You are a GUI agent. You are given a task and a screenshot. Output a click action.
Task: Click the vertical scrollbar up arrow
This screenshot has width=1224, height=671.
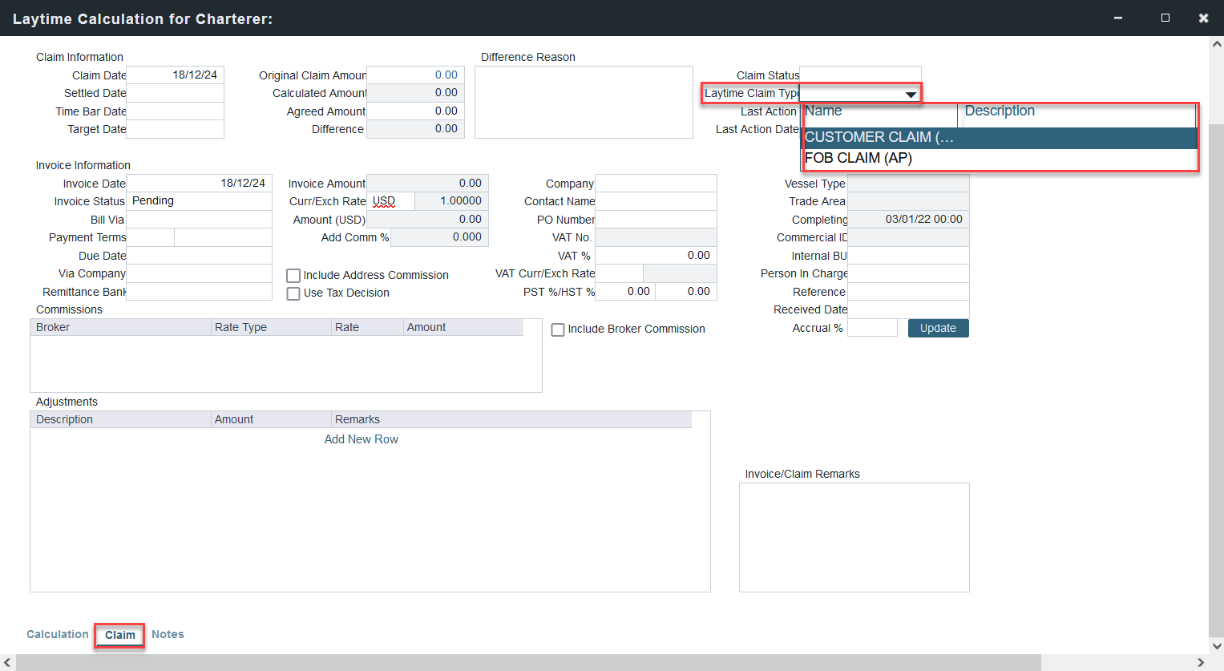[x=1217, y=45]
